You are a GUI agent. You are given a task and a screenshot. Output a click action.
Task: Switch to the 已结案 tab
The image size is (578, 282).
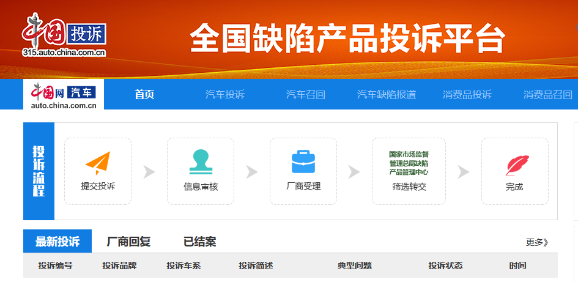tap(199, 242)
